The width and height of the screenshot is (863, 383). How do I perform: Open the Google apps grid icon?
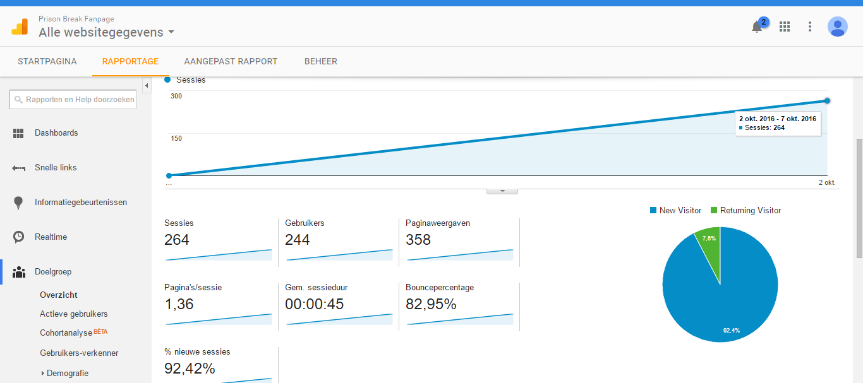click(x=785, y=27)
